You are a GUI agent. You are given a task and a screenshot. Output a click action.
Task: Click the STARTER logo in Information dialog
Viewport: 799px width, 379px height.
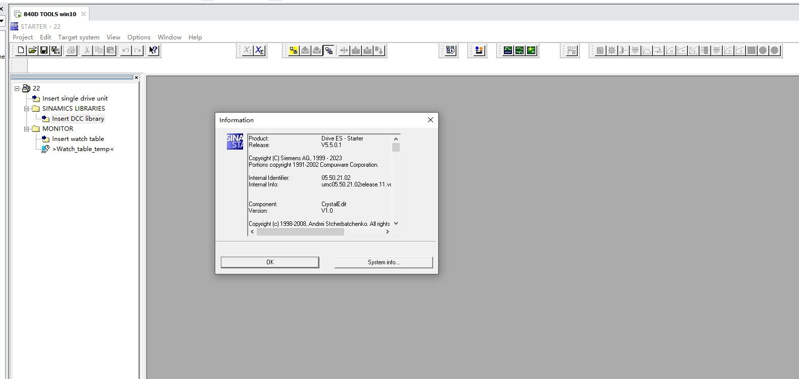[x=235, y=141]
